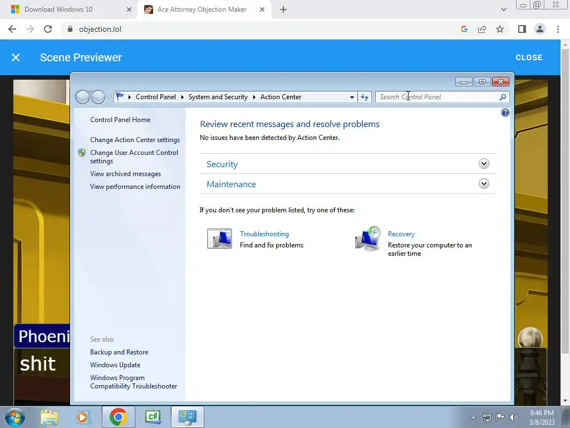The height and width of the screenshot is (428, 570).
Task: Click the refresh button beside the address bar
Action: tap(364, 97)
